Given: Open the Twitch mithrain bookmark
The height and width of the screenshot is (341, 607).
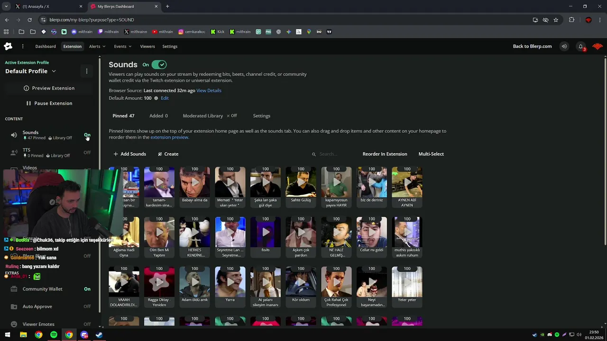Looking at the screenshot, I should click(x=108, y=32).
